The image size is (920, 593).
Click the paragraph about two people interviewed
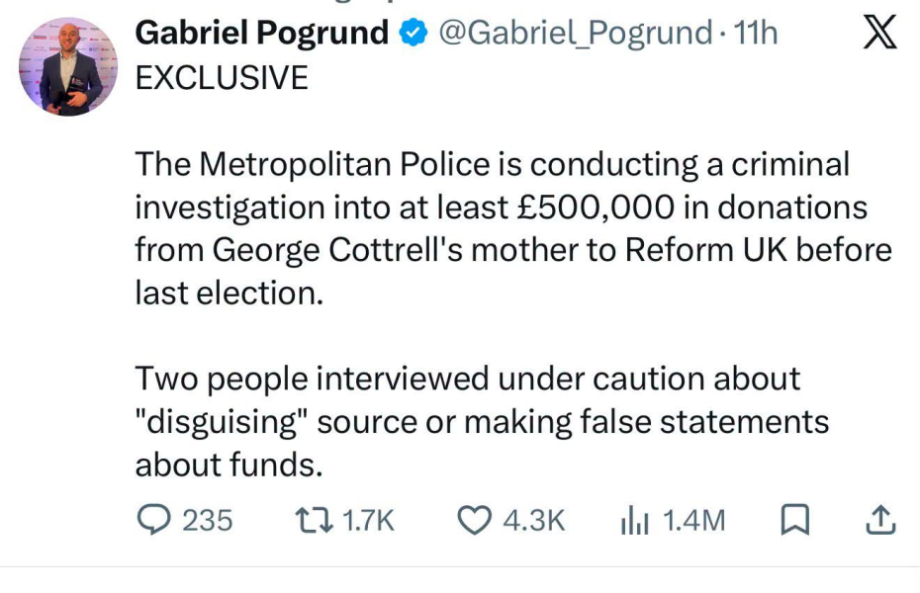[482, 422]
